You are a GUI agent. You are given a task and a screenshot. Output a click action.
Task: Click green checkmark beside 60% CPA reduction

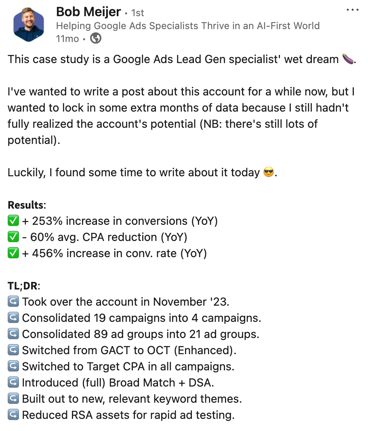click(x=13, y=237)
